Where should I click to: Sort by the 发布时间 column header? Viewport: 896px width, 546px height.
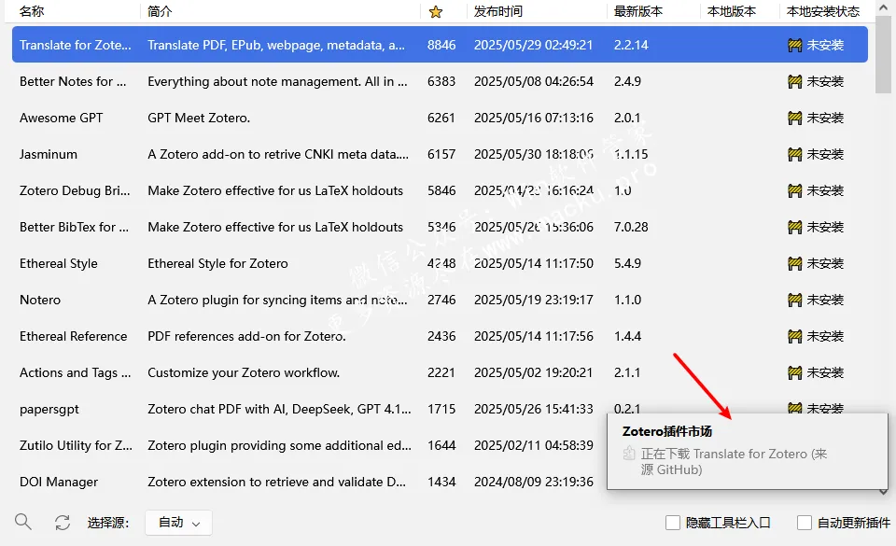(x=497, y=11)
